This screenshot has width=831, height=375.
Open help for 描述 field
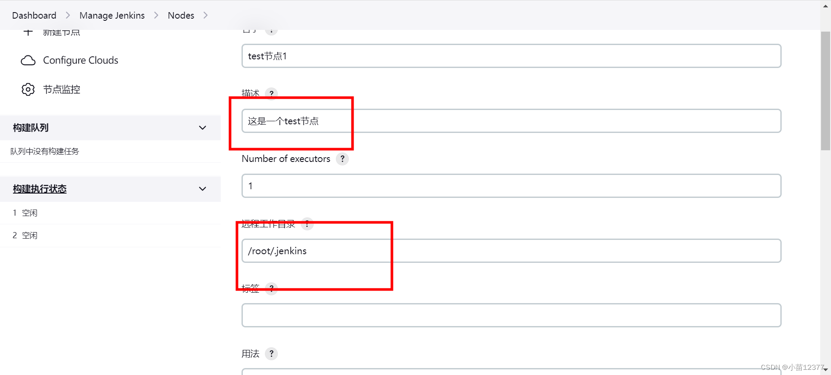click(x=271, y=94)
